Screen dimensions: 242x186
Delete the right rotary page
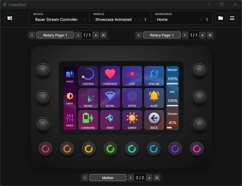pos(210,35)
